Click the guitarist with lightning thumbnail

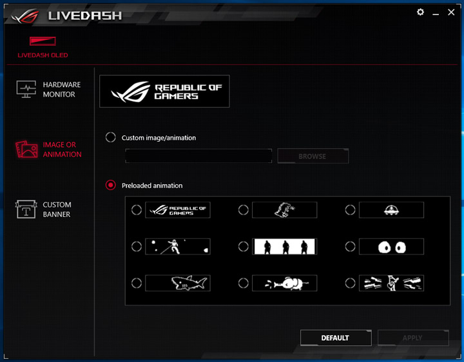coord(392,283)
